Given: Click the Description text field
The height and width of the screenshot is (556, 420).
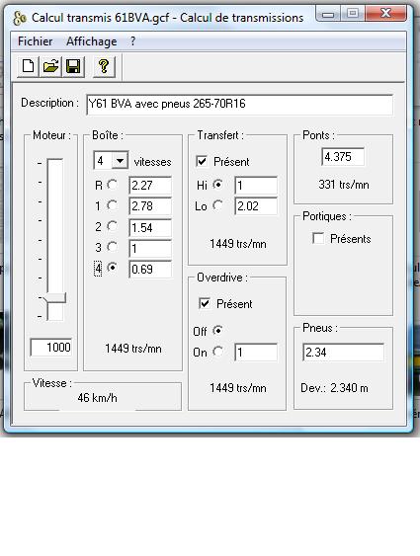Looking at the screenshot, I should tap(240, 104).
